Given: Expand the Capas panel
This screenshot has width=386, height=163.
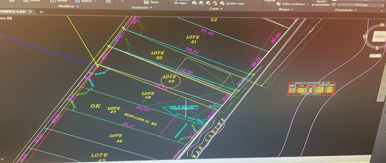Looking at the screenshot, I should (216, 9).
